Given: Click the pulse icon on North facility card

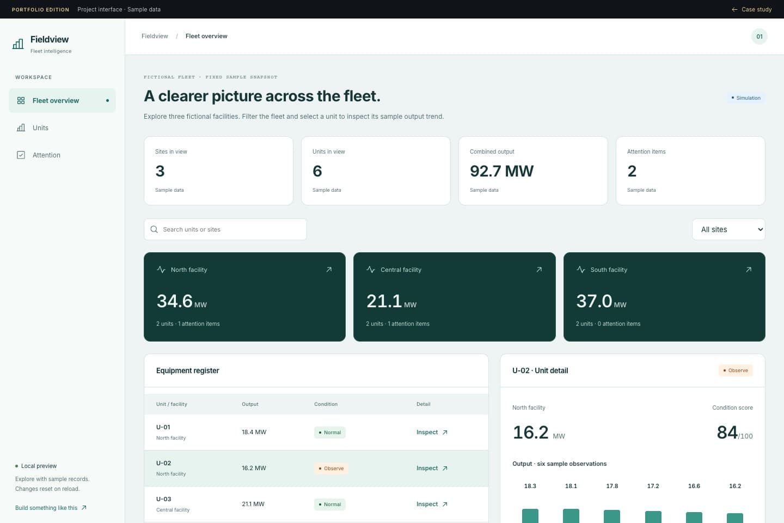Looking at the screenshot, I should pyautogui.click(x=161, y=270).
